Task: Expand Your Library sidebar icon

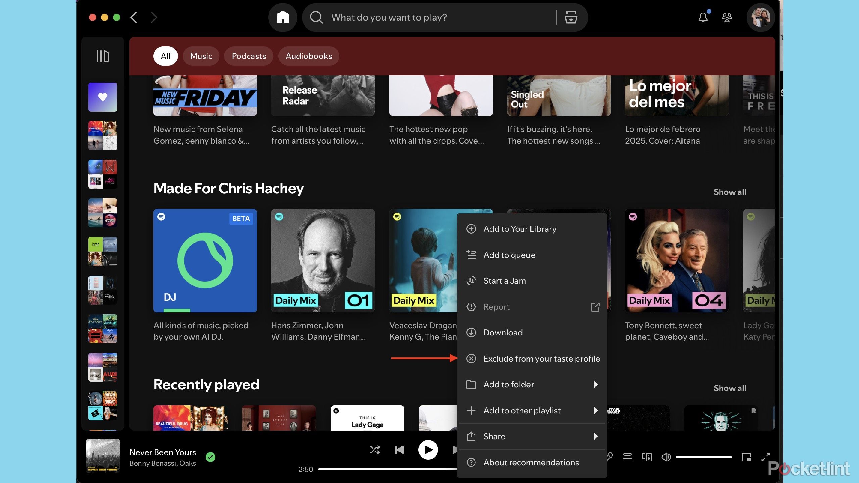Action: [103, 56]
